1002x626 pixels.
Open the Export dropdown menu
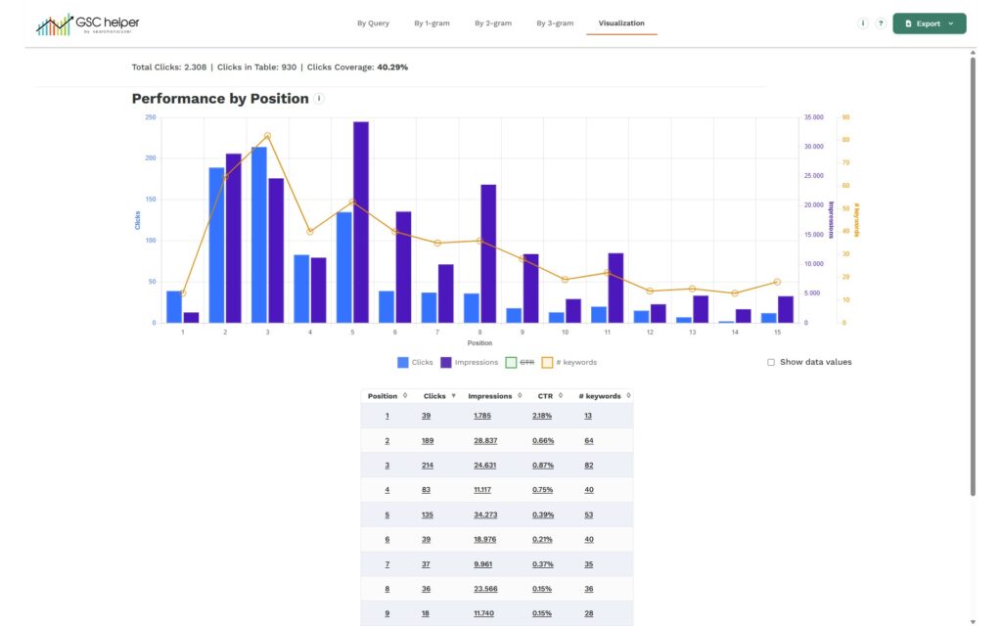929,23
